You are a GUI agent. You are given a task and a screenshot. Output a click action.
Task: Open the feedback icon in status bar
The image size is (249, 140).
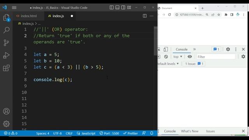pos(144,133)
